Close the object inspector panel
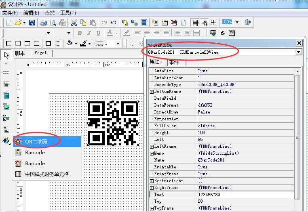The height and width of the screenshot is (212, 308). point(299,43)
